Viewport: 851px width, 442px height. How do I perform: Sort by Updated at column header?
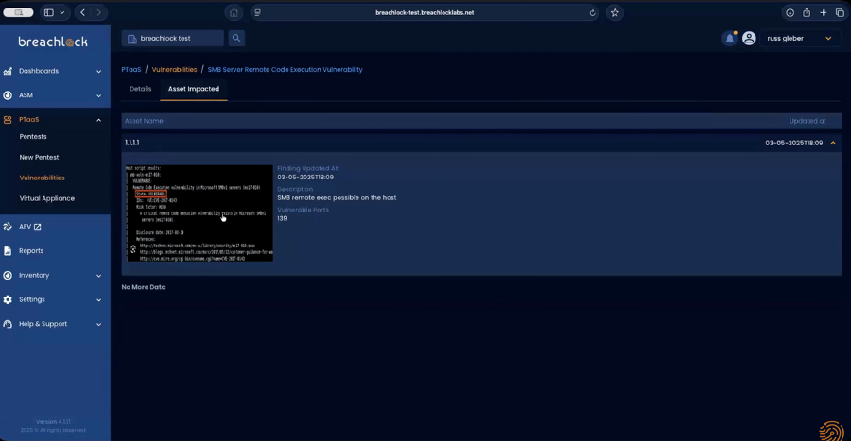[x=808, y=121]
